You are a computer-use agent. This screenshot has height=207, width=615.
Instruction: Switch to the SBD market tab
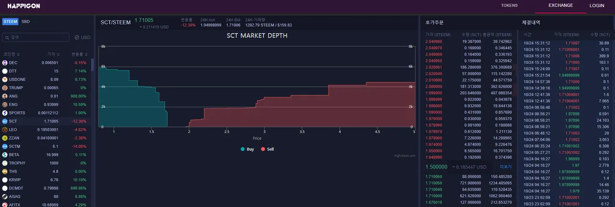click(25, 22)
